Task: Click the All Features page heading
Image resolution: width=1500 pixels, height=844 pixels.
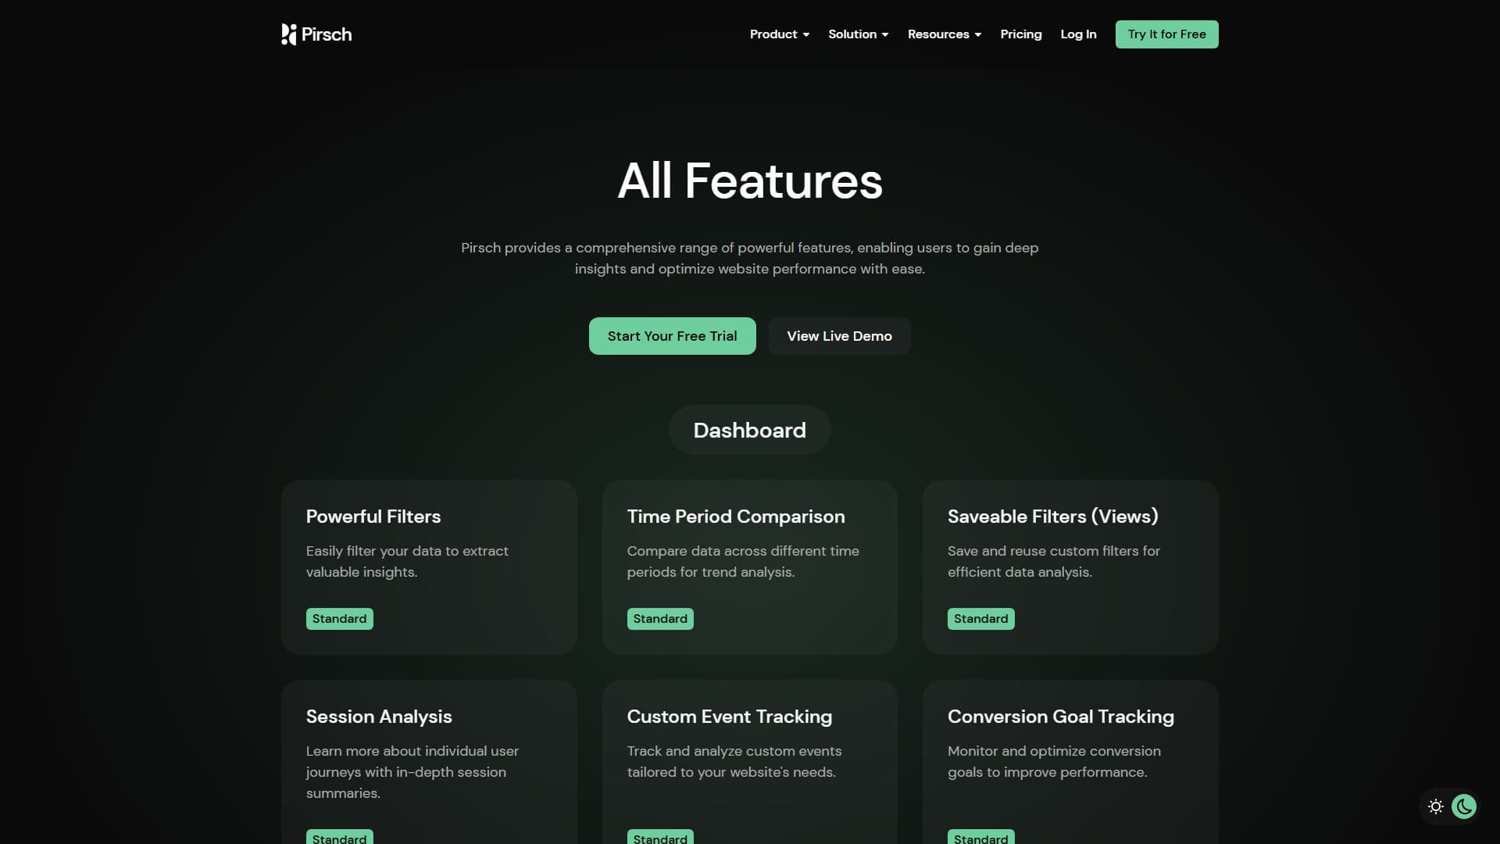Action: click(750, 181)
